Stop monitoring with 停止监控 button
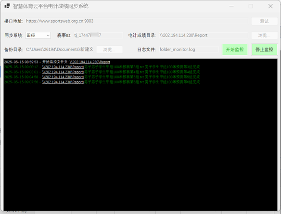 point(264,50)
